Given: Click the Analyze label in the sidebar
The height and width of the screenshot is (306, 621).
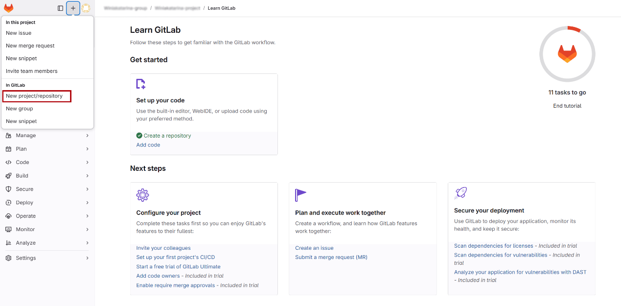Looking at the screenshot, I should 25,243.
